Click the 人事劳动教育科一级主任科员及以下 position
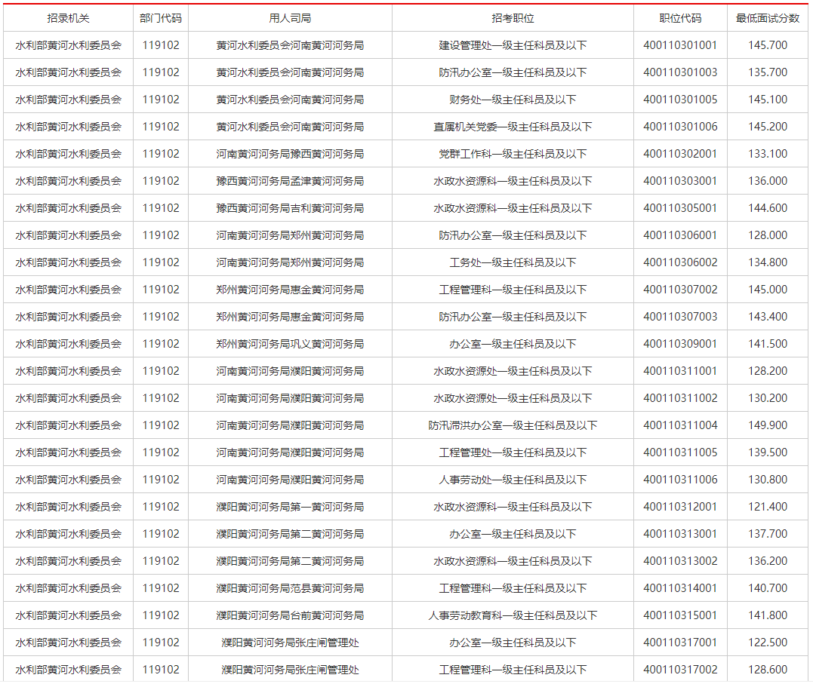813x684 pixels. point(513,615)
